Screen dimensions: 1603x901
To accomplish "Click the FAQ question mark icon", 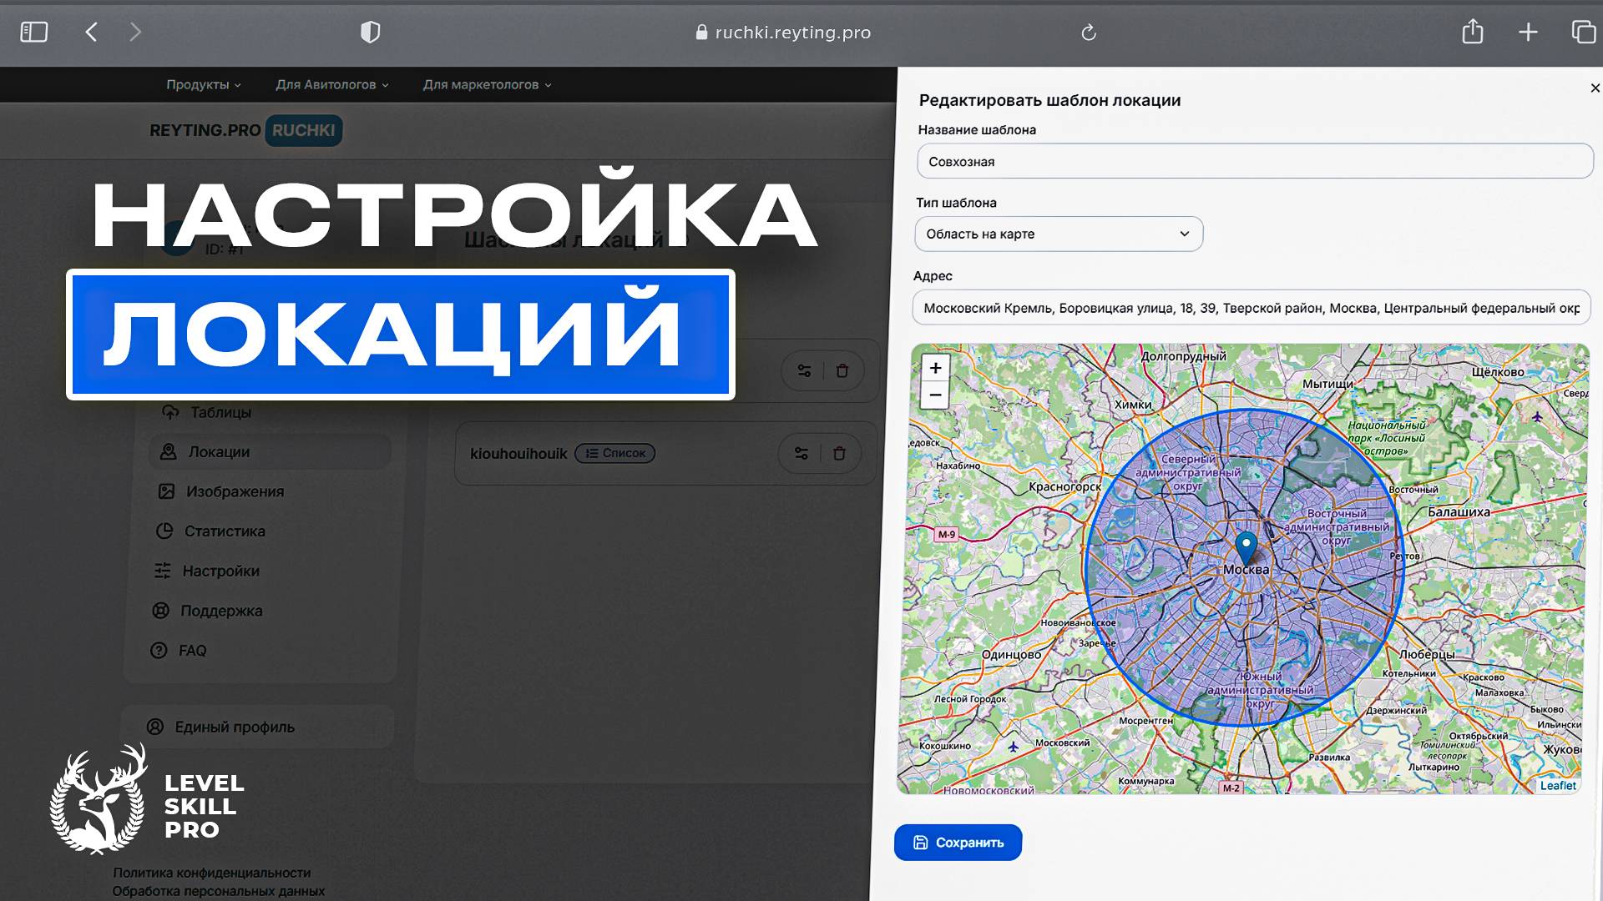I will 159,650.
